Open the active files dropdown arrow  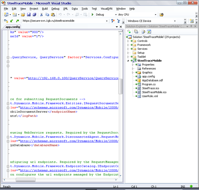click(117, 27)
